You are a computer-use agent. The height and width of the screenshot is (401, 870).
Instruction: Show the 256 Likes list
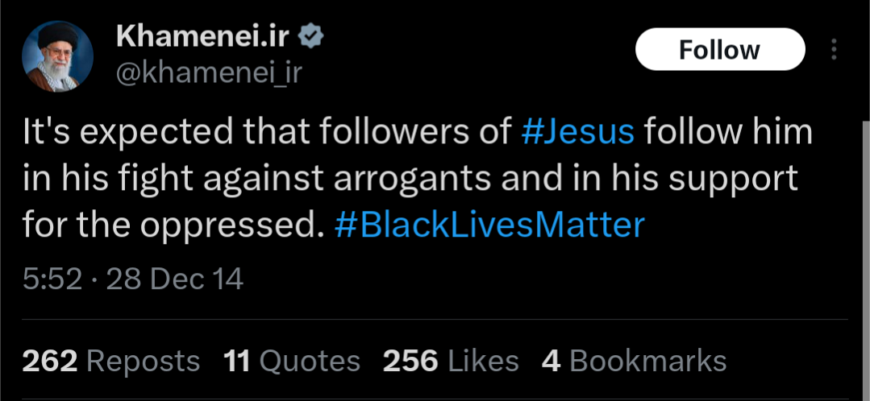tap(451, 361)
